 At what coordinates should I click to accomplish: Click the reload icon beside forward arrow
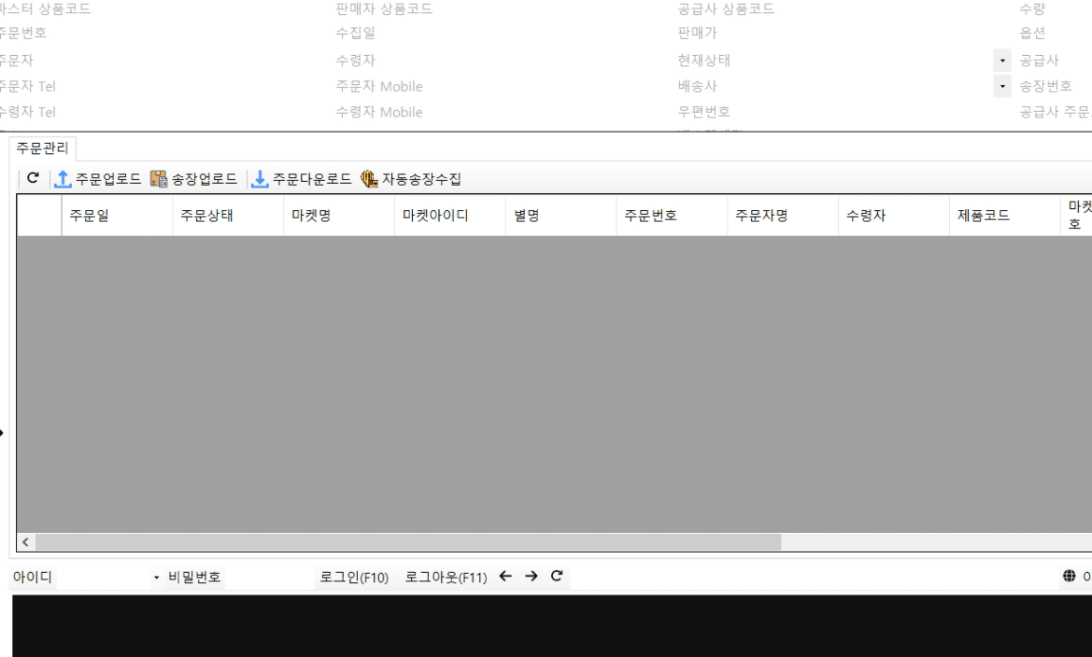point(557,576)
